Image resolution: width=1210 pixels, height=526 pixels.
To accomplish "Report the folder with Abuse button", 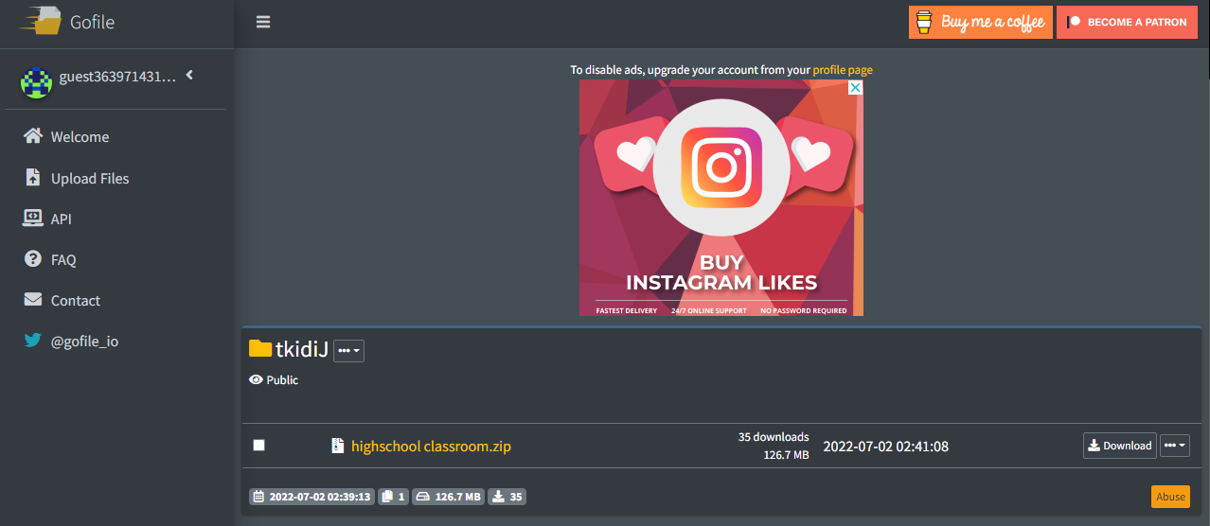I will tap(1170, 497).
